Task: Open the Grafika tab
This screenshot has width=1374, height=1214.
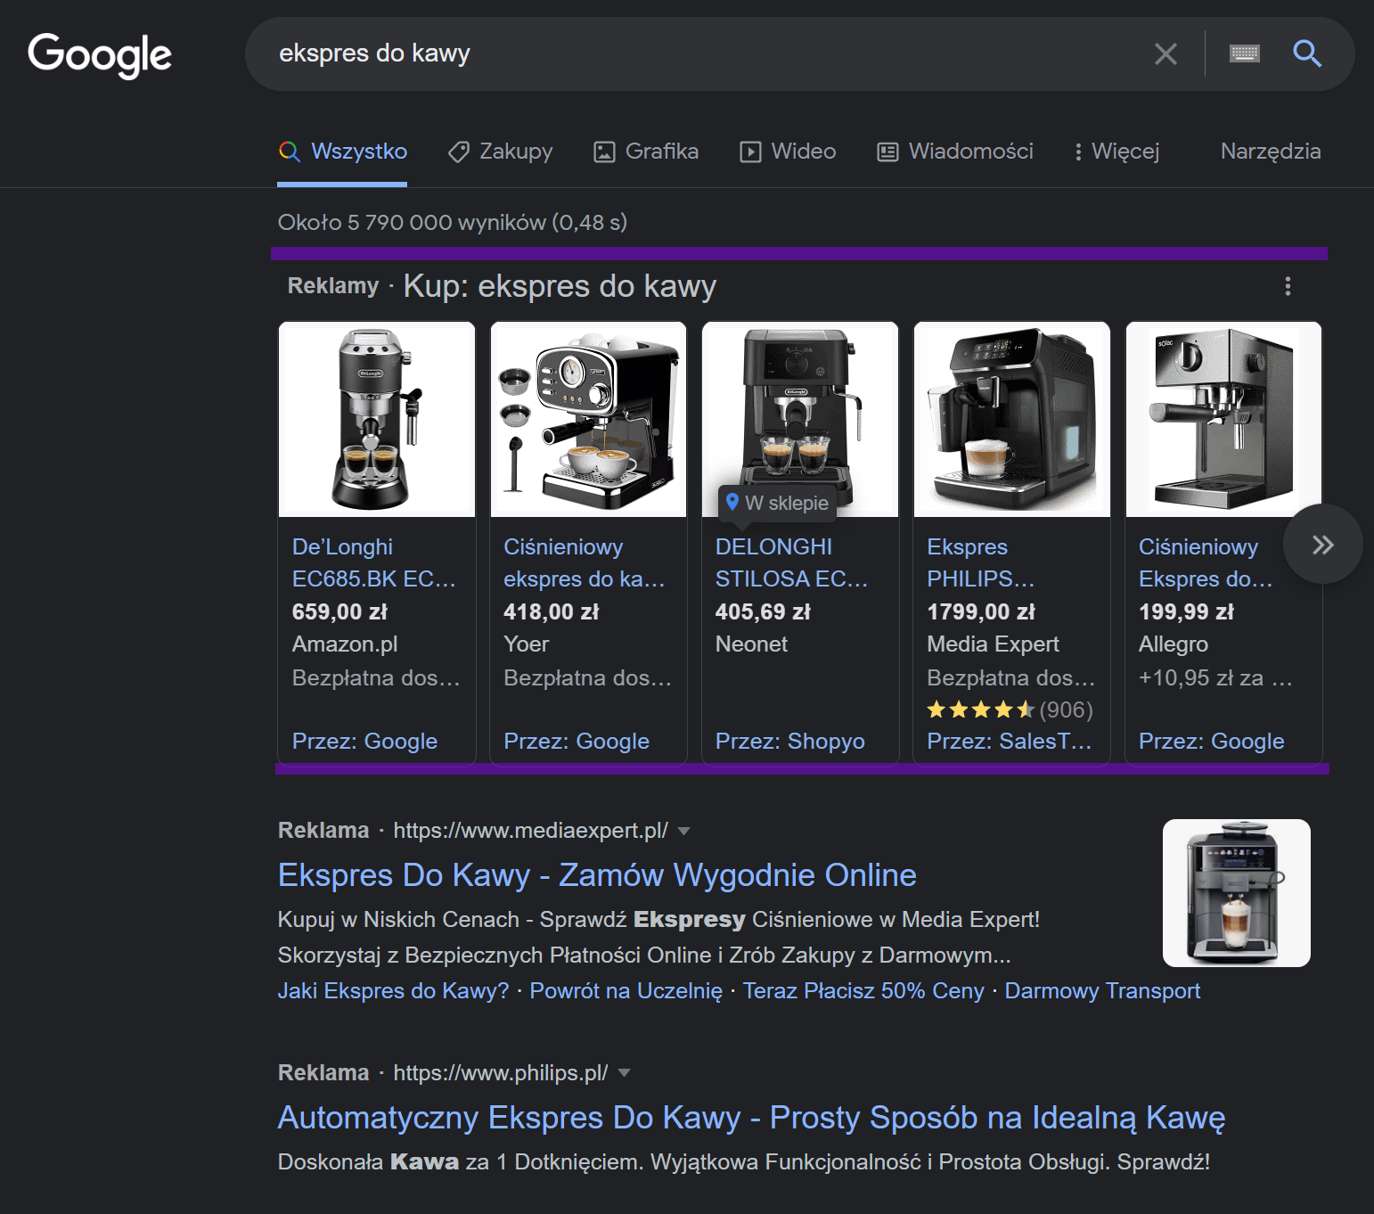Action: [x=647, y=152]
